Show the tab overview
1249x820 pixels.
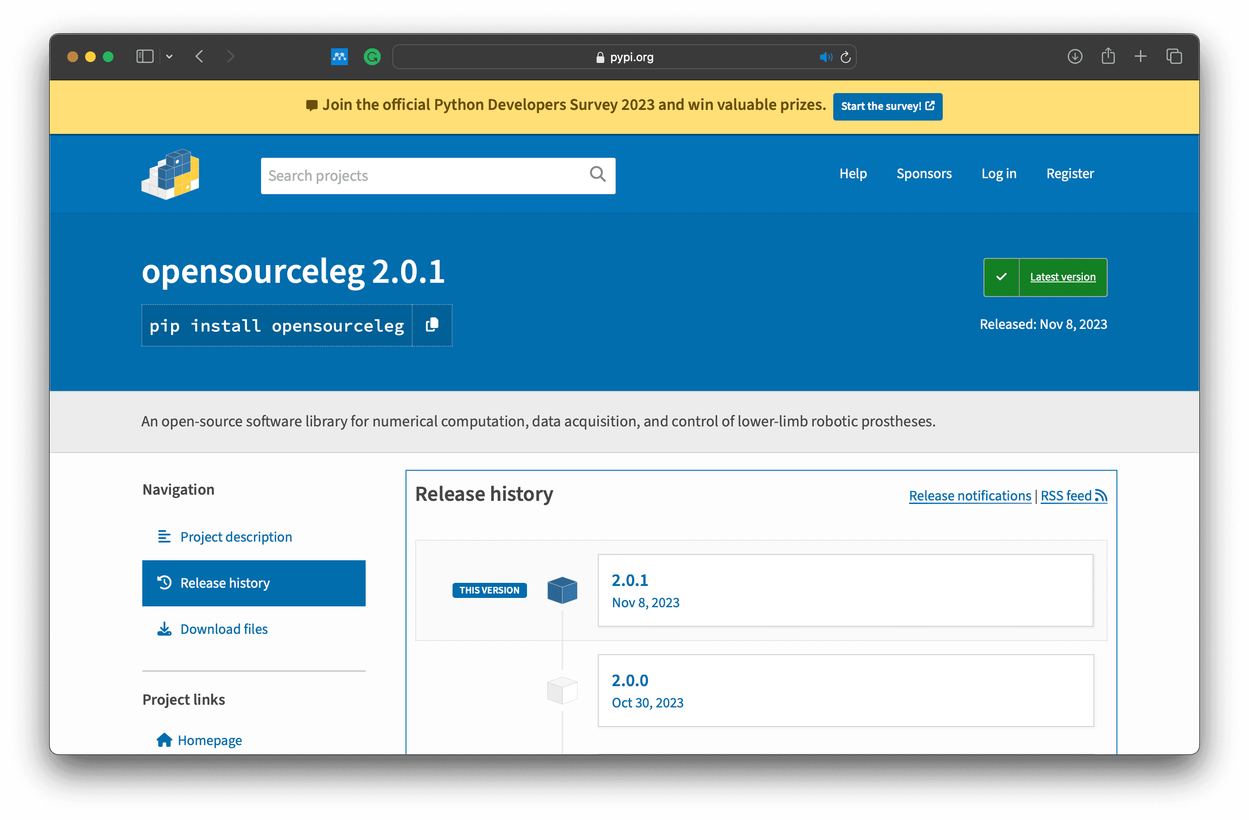pos(1174,56)
